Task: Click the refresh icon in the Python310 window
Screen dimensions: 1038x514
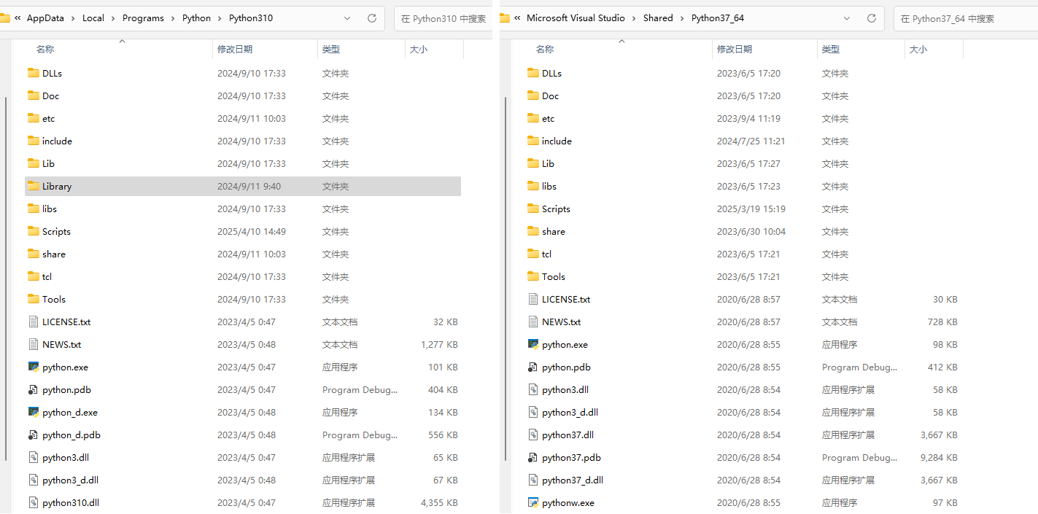Action: pos(371,17)
